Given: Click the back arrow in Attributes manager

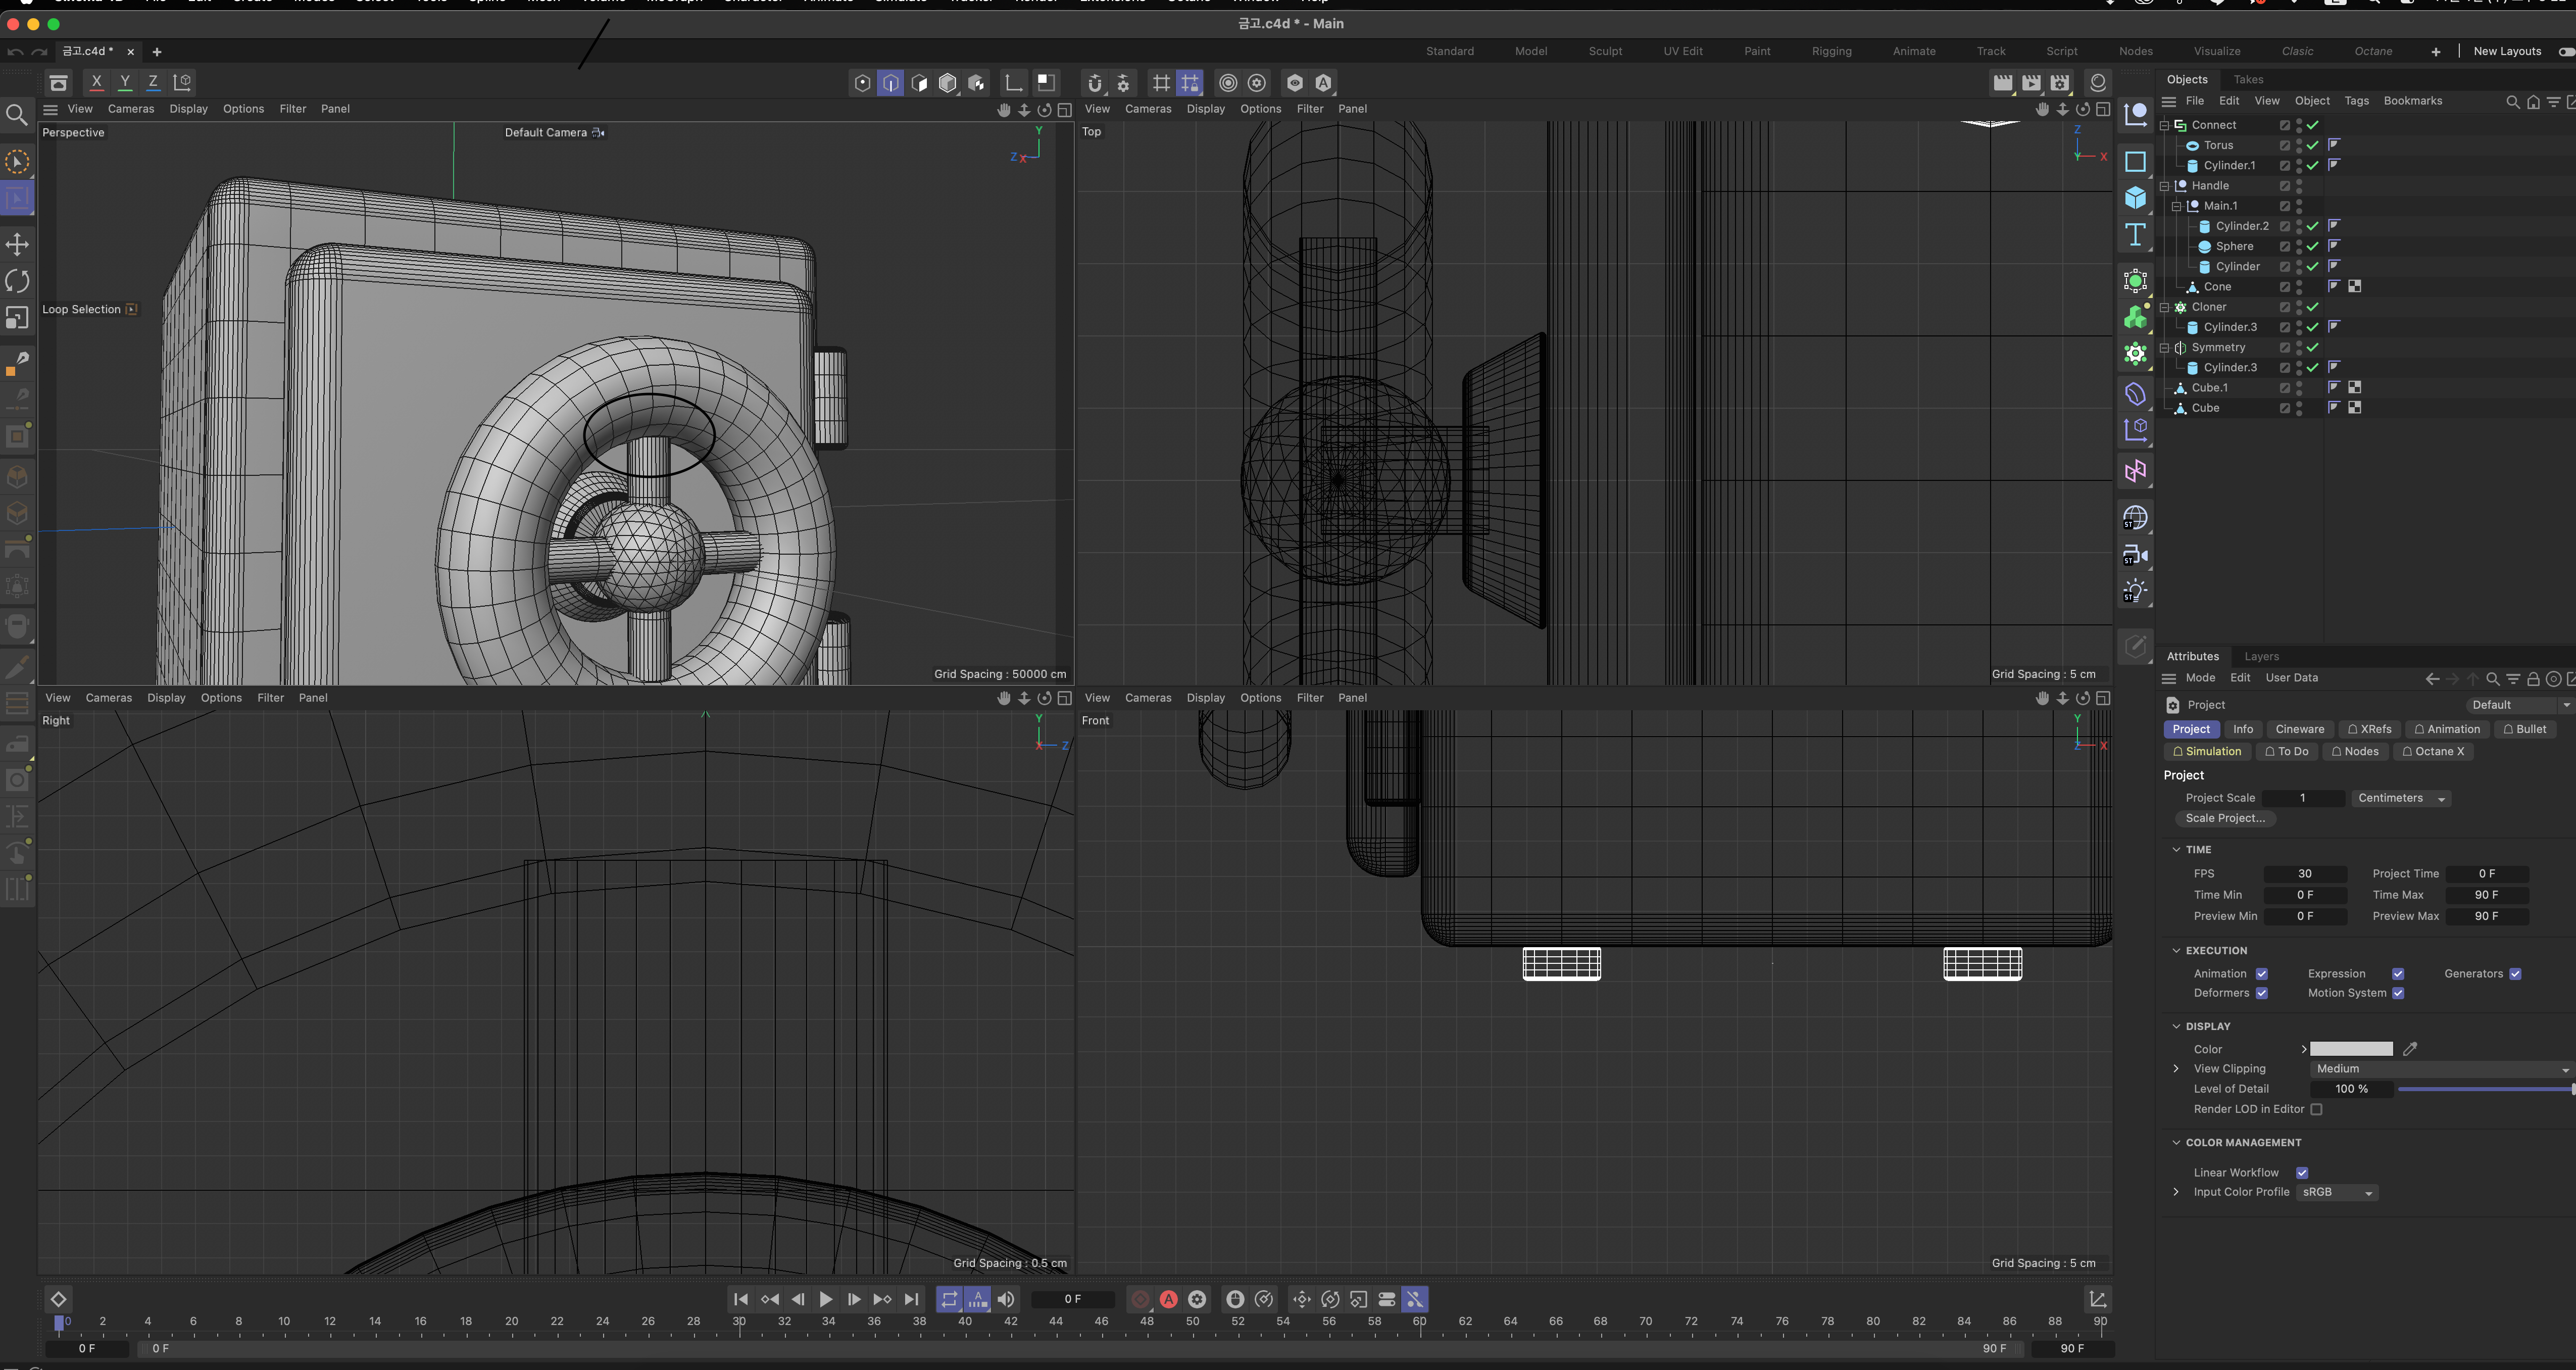Looking at the screenshot, I should point(2432,679).
